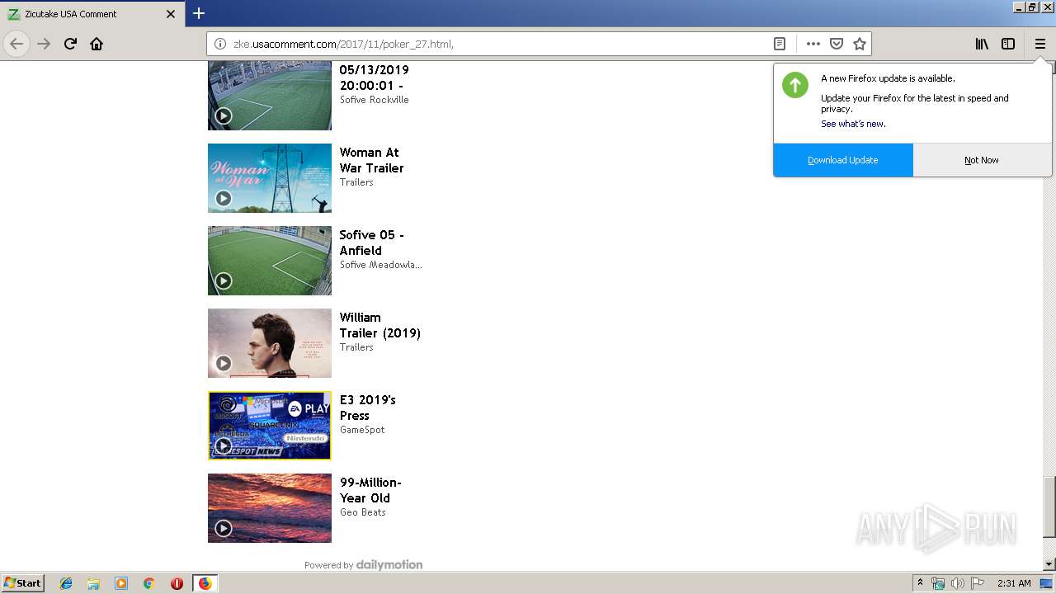Play the E3 2019's Press video
1056x594 pixels.
coord(270,426)
